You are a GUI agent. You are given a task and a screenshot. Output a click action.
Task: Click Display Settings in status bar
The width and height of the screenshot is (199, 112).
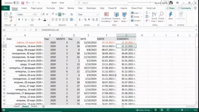(143, 110)
